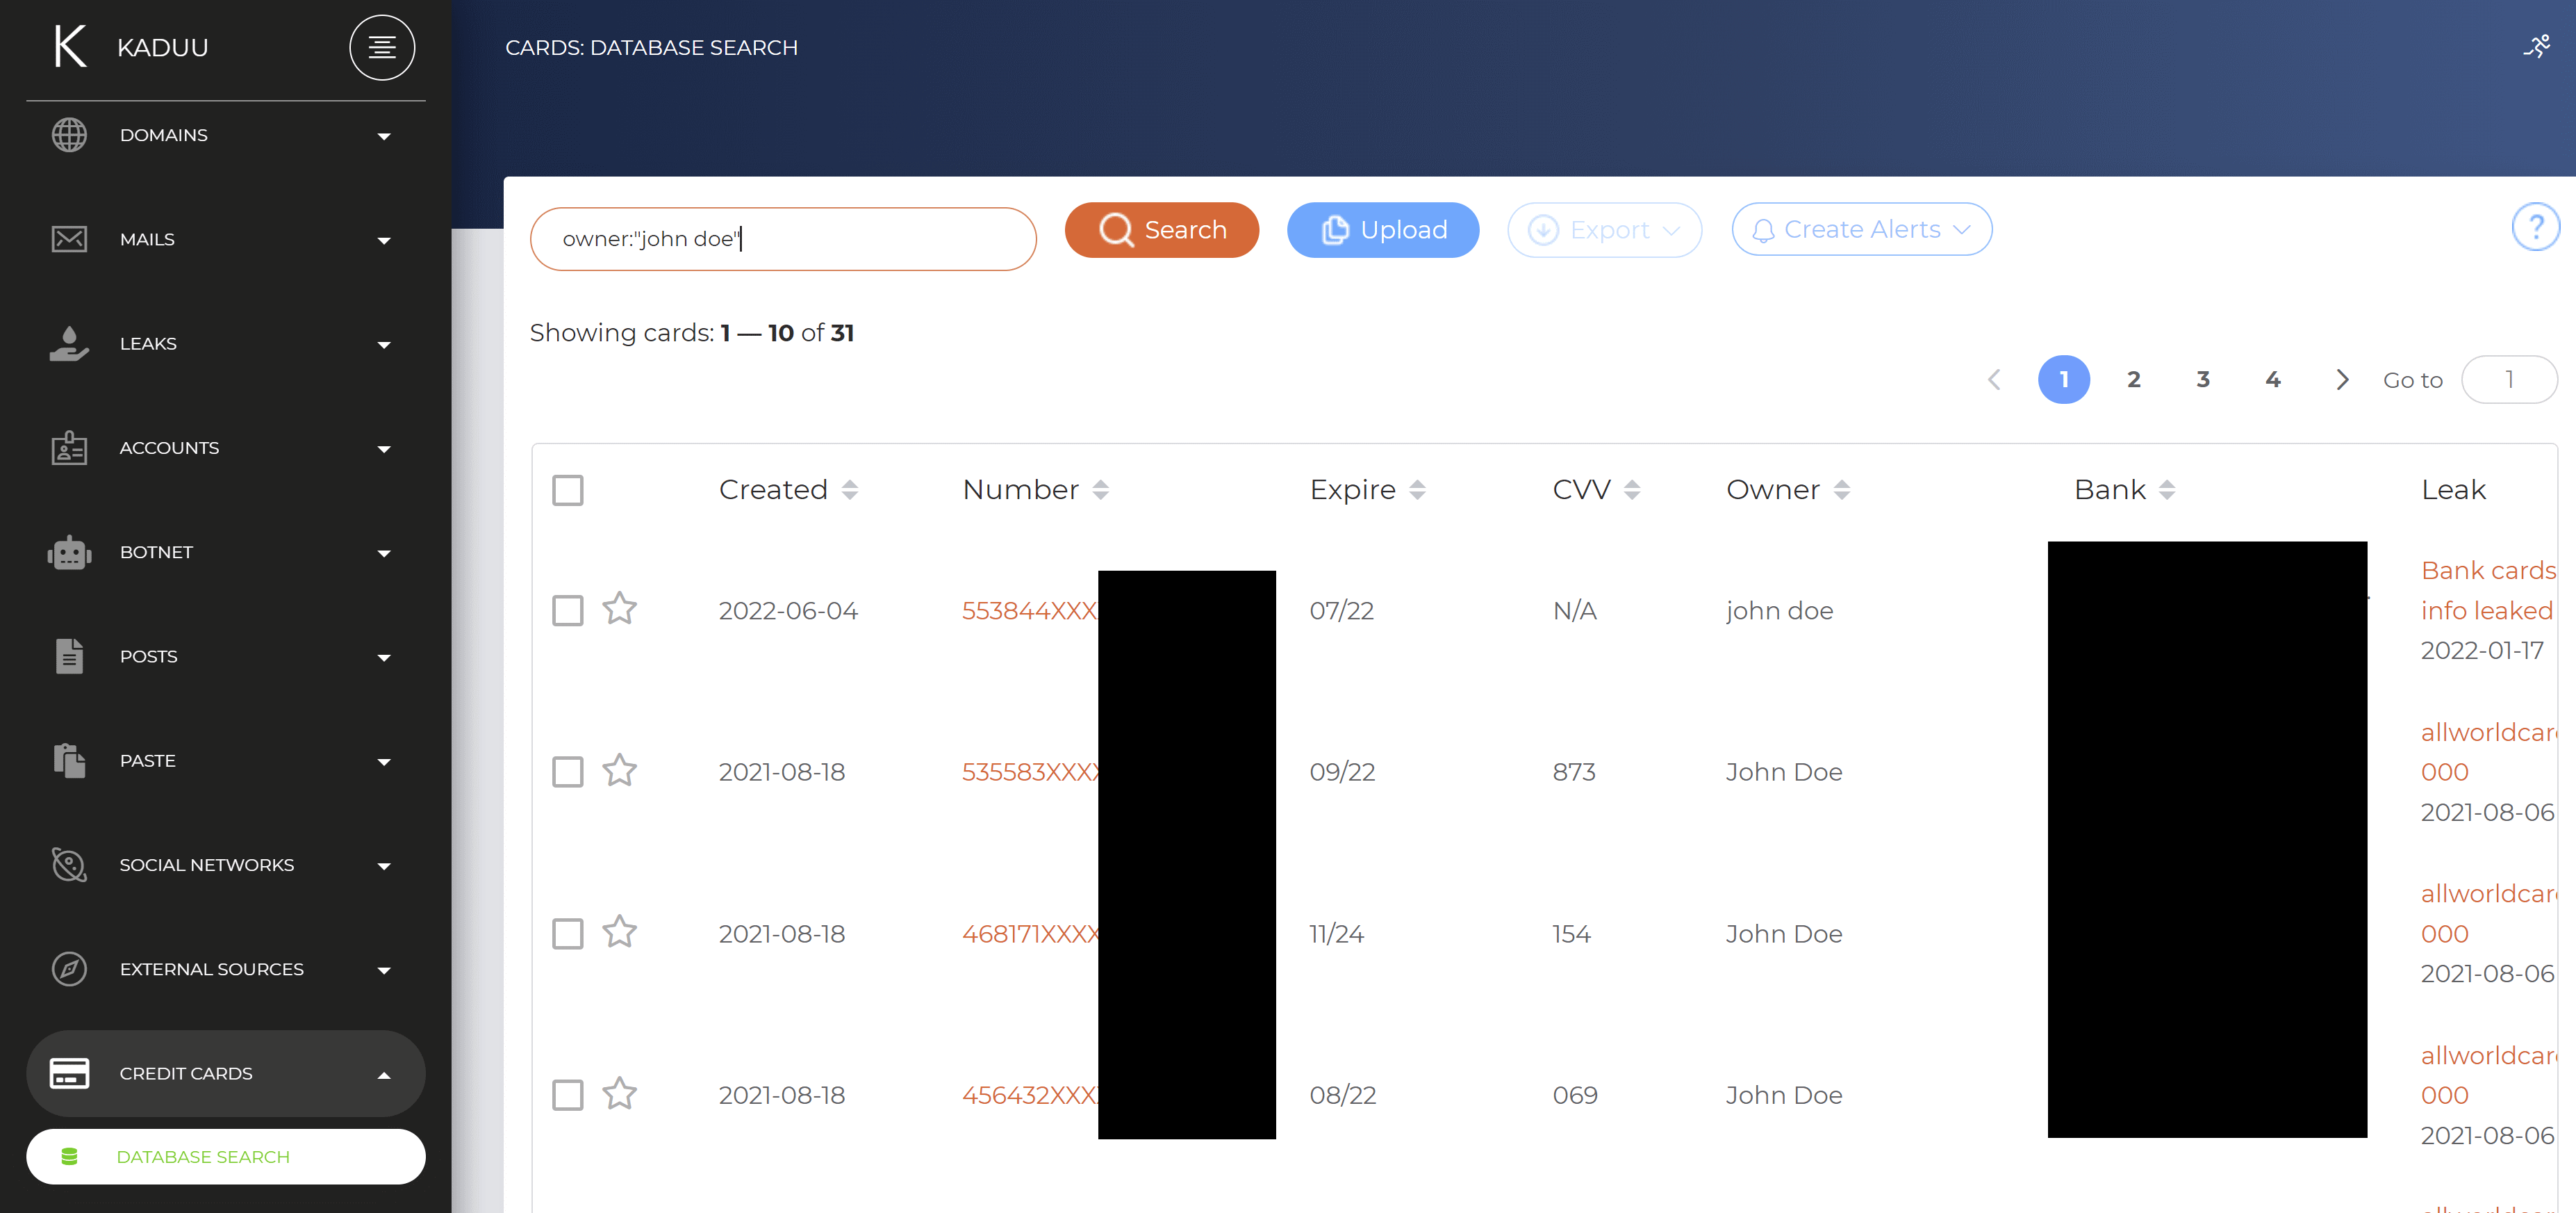Open card number 553844XXX link

[1029, 610]
